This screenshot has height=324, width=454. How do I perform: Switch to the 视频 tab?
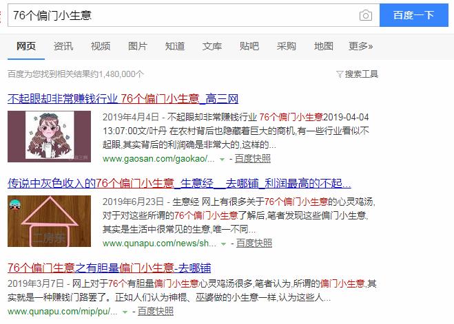(101, 46)
